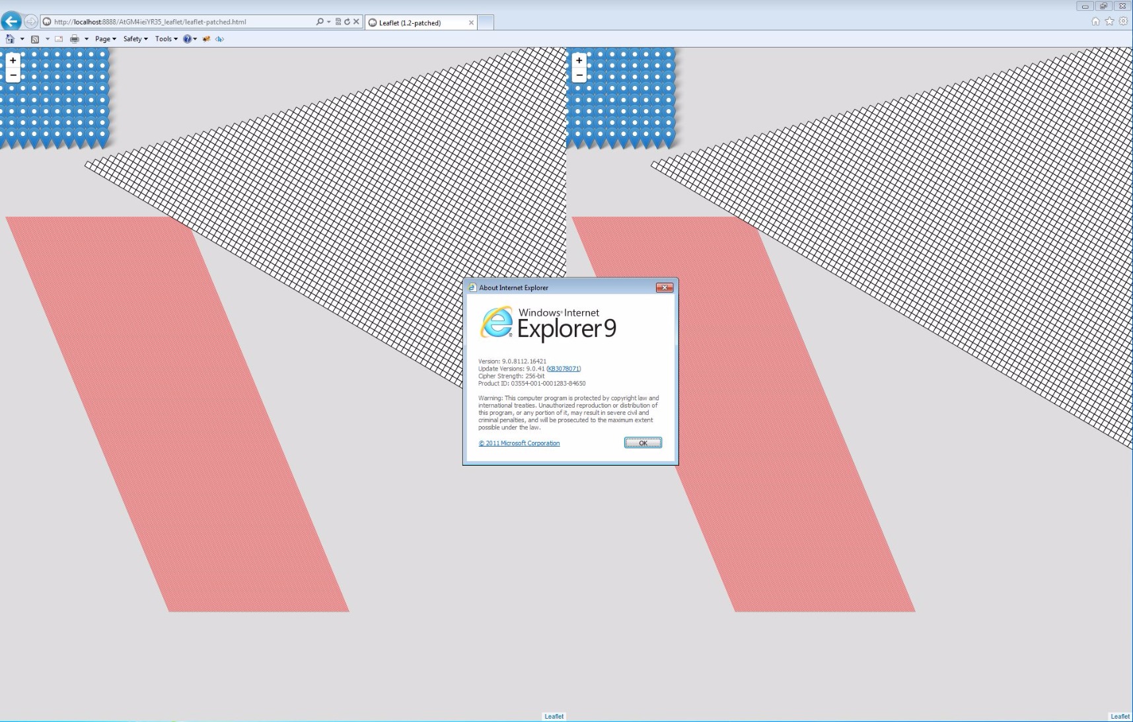Click the version text "Version: 9.0.8112.16421"
Viewport: 1133px width, 722px height.
click(512, 361)
